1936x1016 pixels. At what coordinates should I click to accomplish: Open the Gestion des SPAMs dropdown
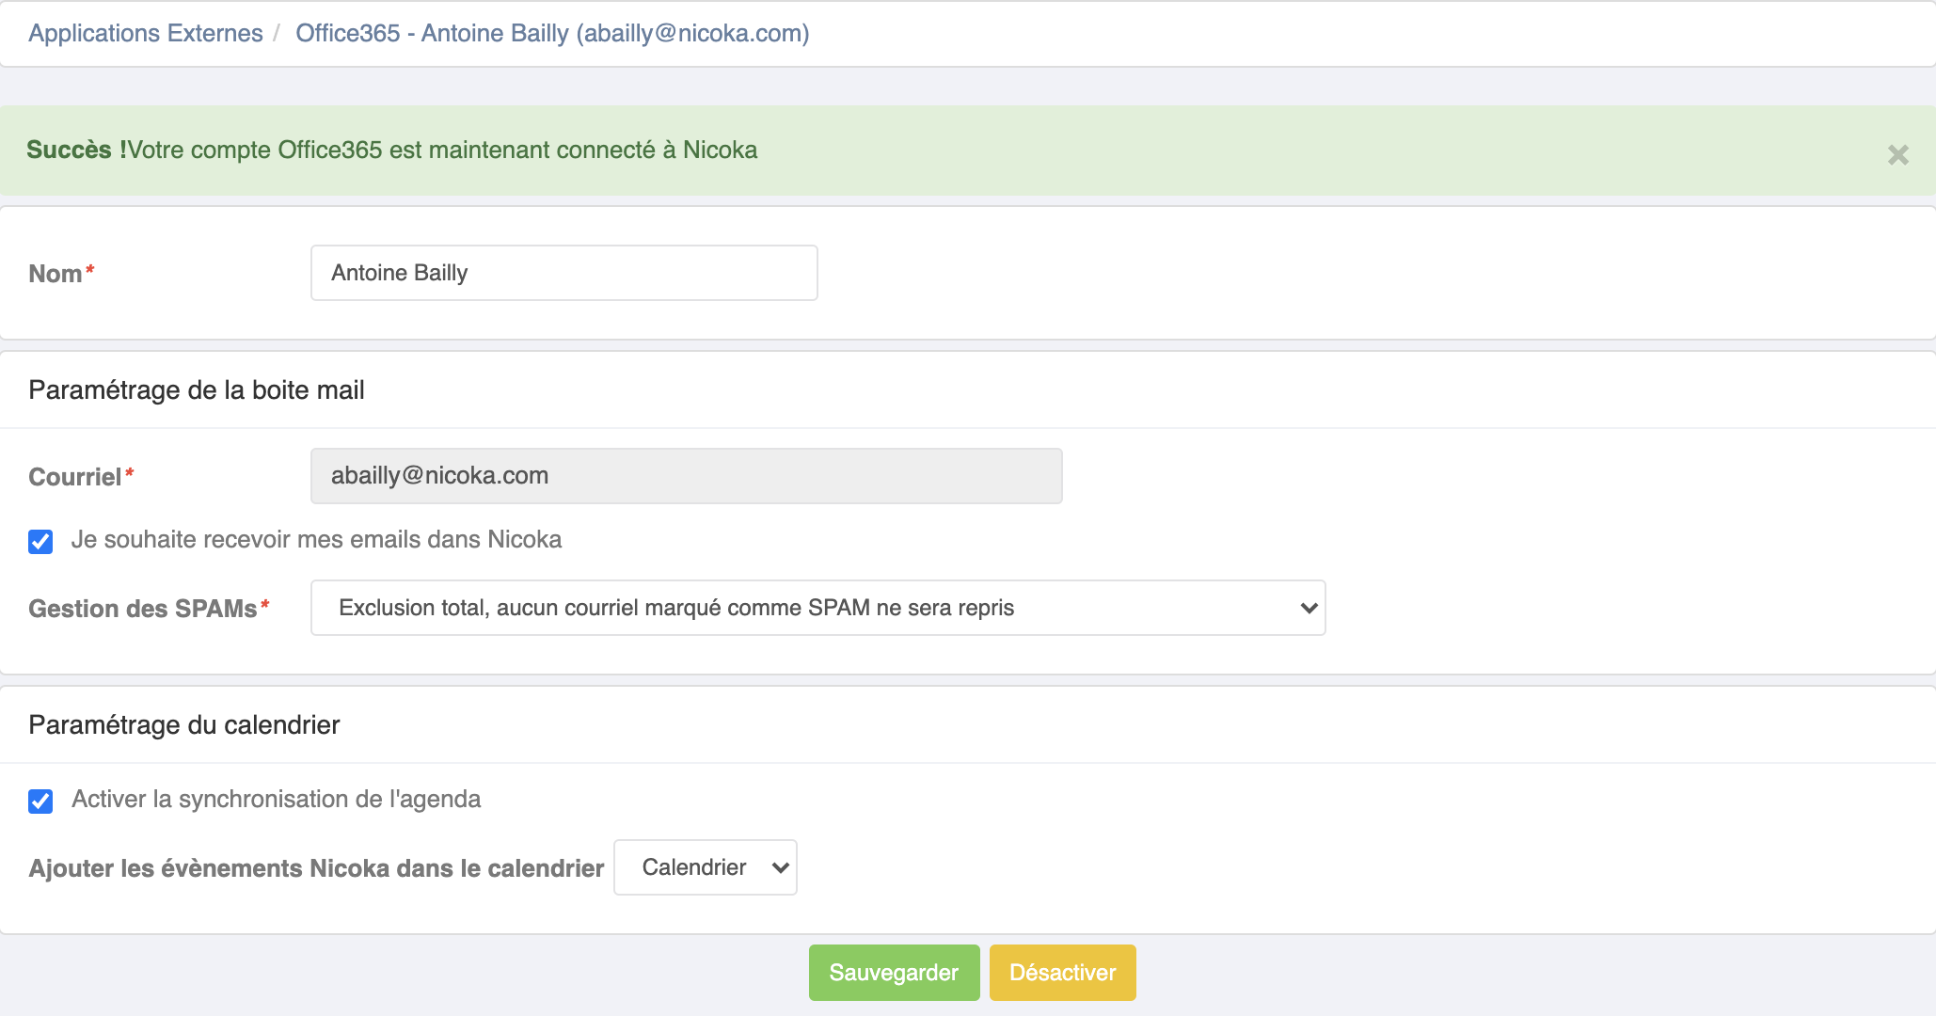[818, 608]
